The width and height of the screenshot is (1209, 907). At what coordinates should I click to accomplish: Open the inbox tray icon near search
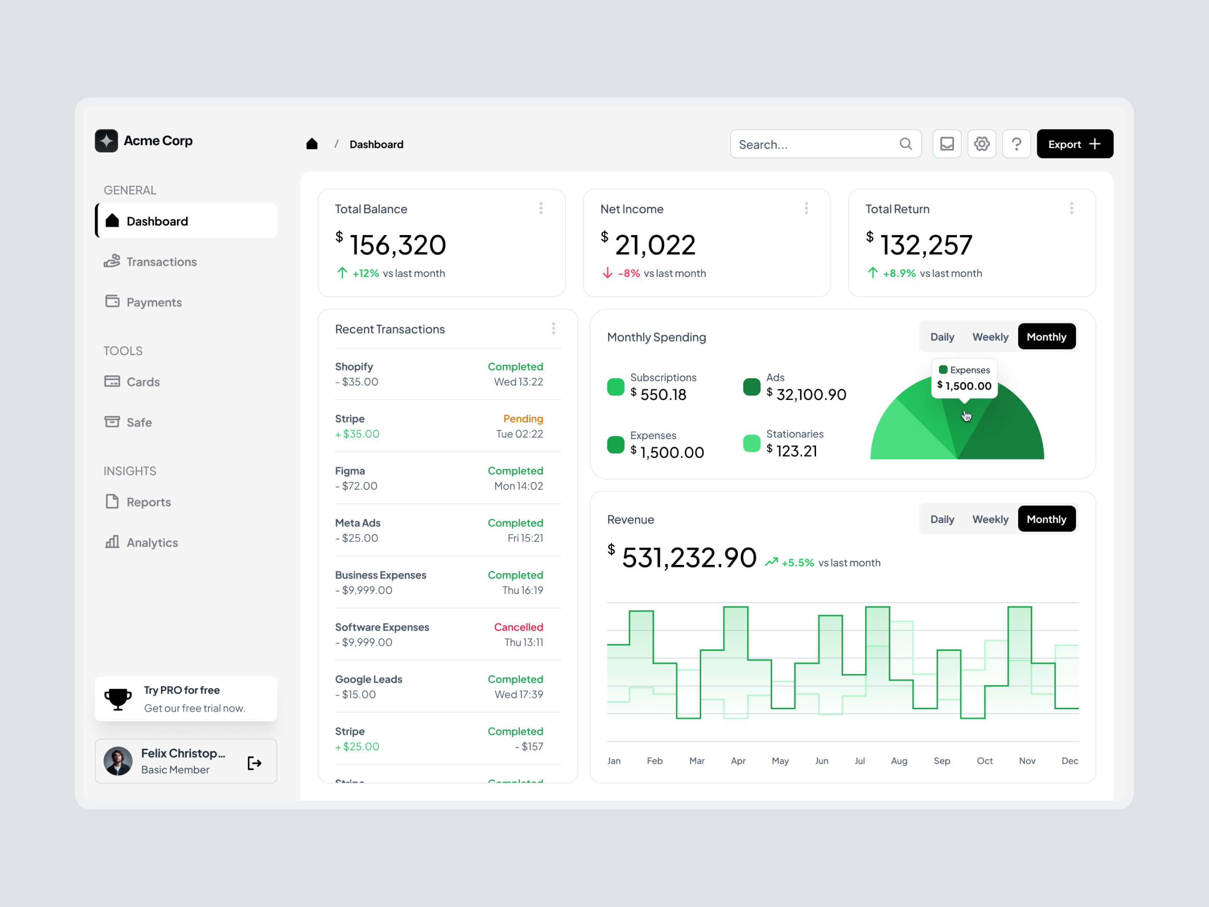[x=946, y=143]
